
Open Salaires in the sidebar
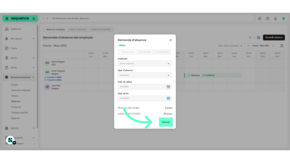[x=15, y=96]
